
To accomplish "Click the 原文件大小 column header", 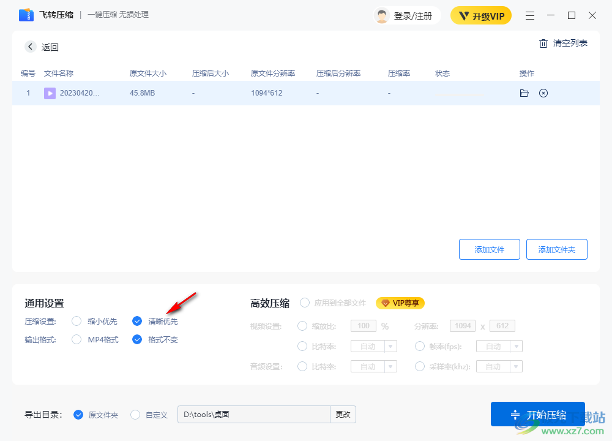I will 148,73.
